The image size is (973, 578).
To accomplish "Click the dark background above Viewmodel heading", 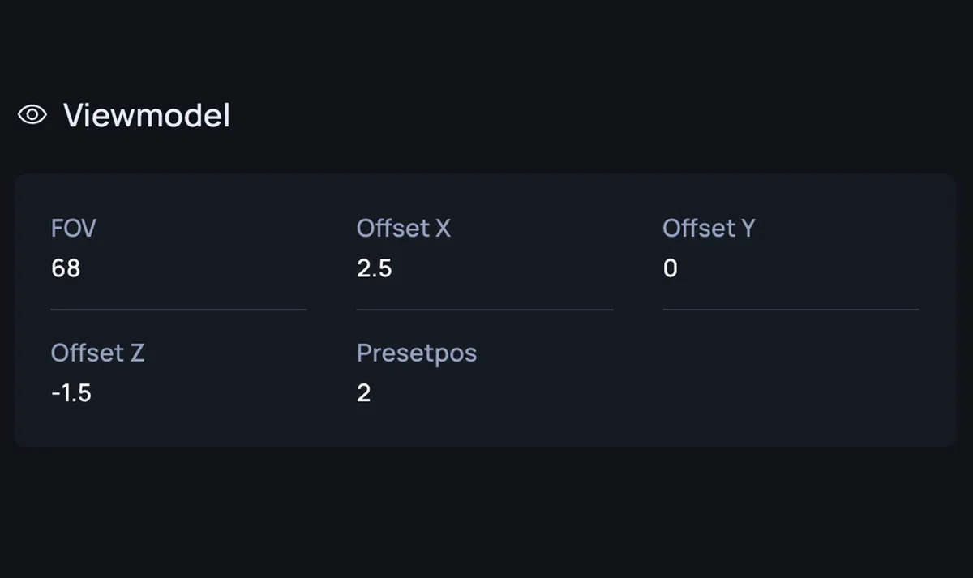I will pos(486,45).
